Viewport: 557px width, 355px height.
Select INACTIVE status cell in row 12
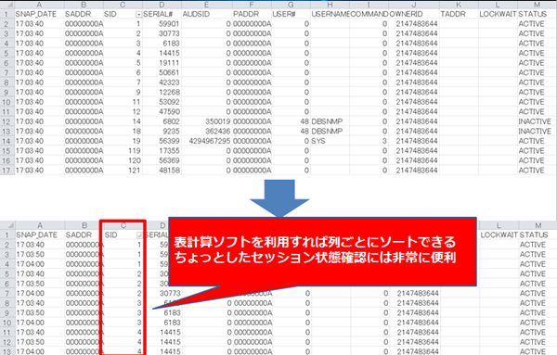point(538,121)
